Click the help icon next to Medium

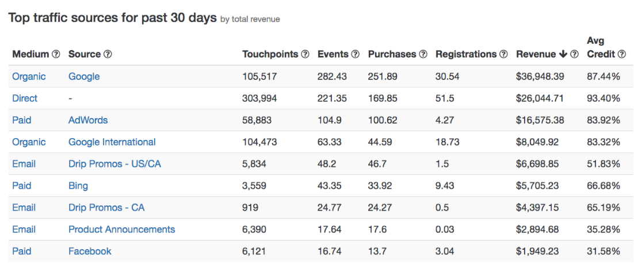(56, 54)
